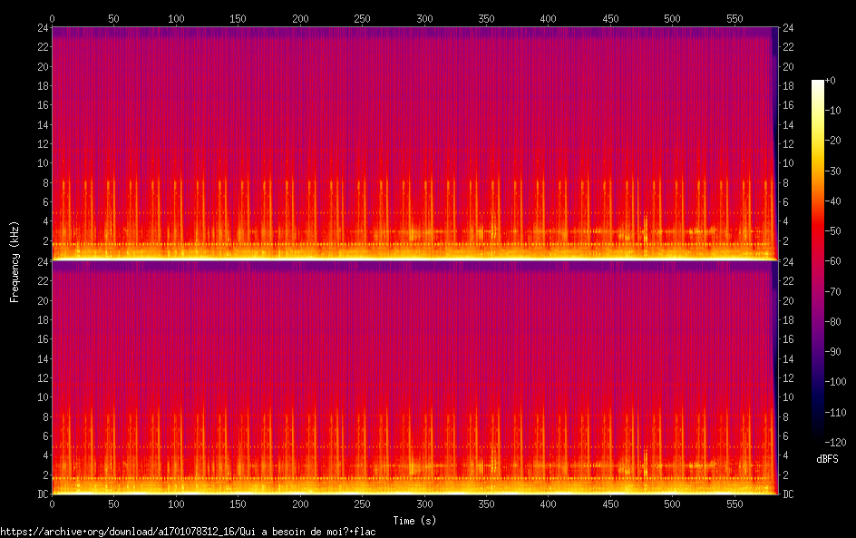
Task: Select the "-30" colorbar label
Action: tap(833, 171)
